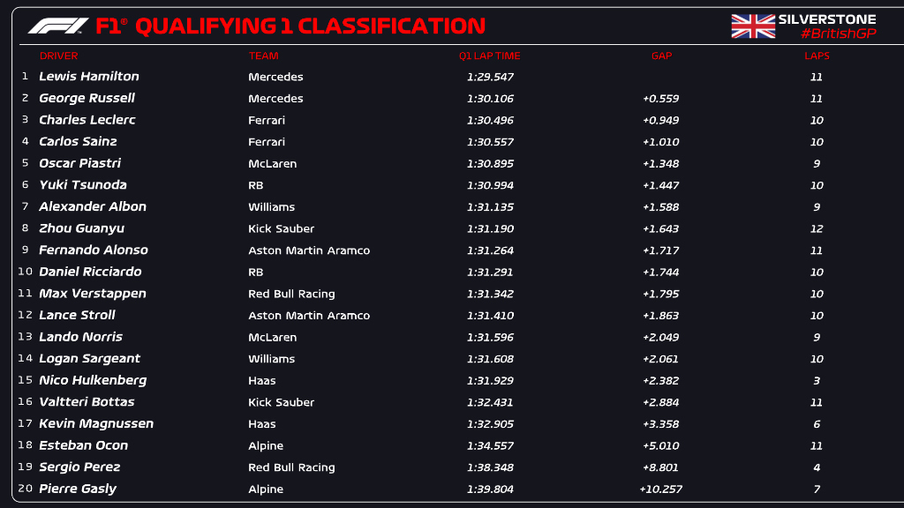Sort by the TEAM column header

pyautogui.click(x=263, y=56)
